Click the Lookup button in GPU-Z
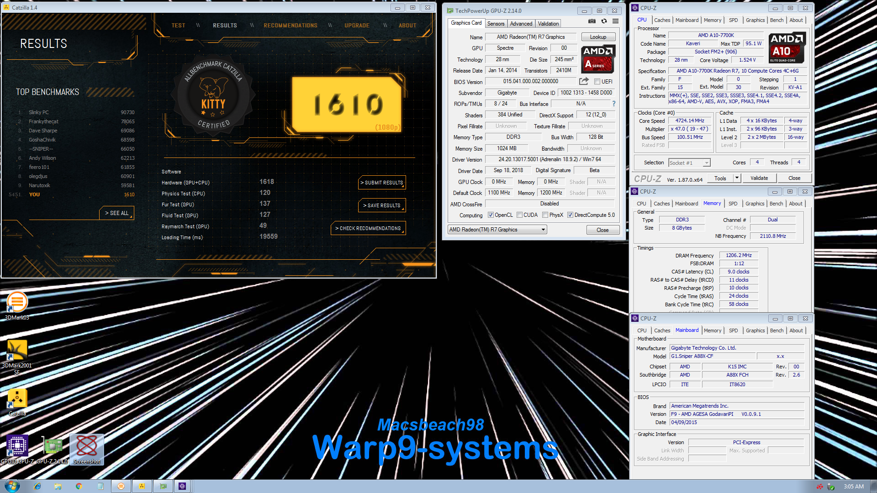The image size is (877, 493). 598,37
